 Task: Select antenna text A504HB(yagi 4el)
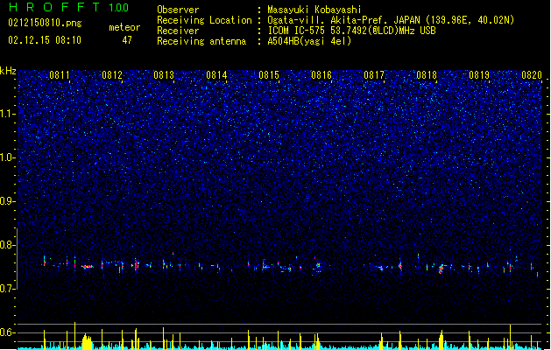point(309,41)
